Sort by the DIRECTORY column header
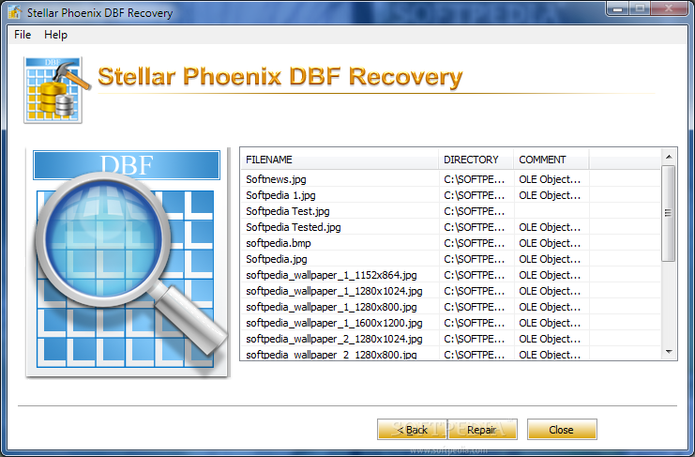The image size is (695, 457). tap(476, 160)
